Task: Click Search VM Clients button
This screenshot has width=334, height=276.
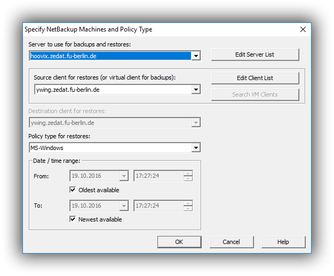Action: point(255,94)
